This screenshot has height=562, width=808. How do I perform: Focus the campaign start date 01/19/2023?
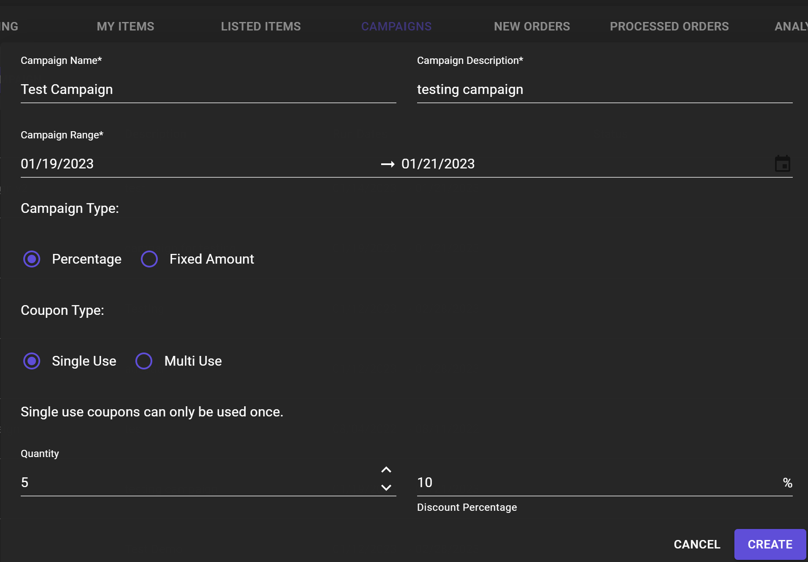[x=58, y=164]
